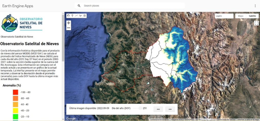Click the search magnifier icon
Image resolution: width=260 pixels, height=121 pixels.
pos(79,6)
